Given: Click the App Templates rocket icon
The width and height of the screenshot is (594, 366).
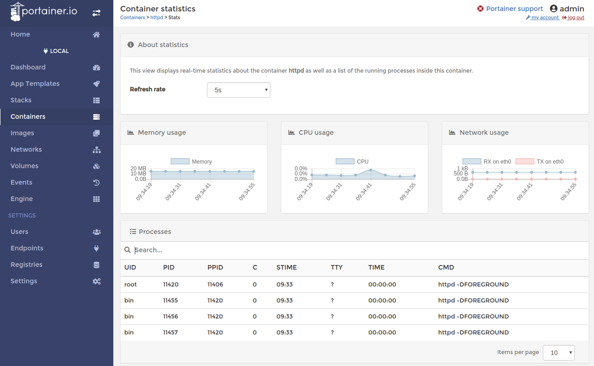Looking at the screenshot, I should [96, 84].
